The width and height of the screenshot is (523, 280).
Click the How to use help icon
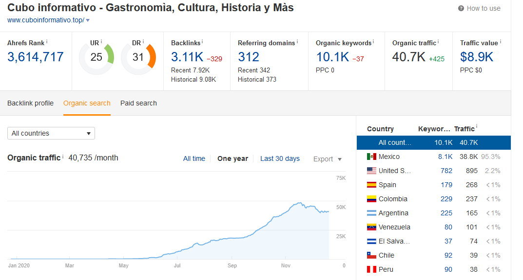coord(461,8)
